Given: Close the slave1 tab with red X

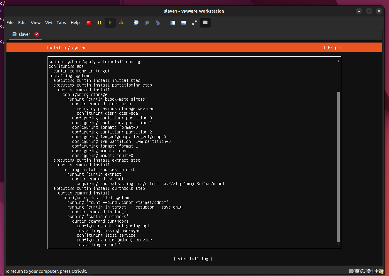Looking at the screenshot, I should 37,34.
